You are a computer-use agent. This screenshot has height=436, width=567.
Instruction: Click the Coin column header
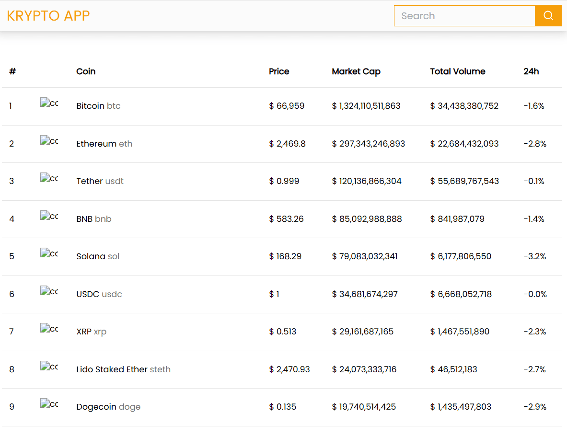click(86, 71)
